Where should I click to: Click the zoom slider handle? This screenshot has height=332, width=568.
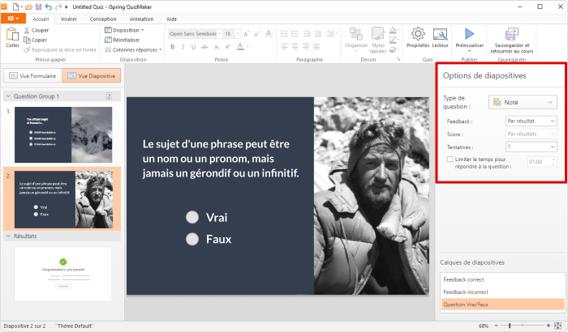510,326
